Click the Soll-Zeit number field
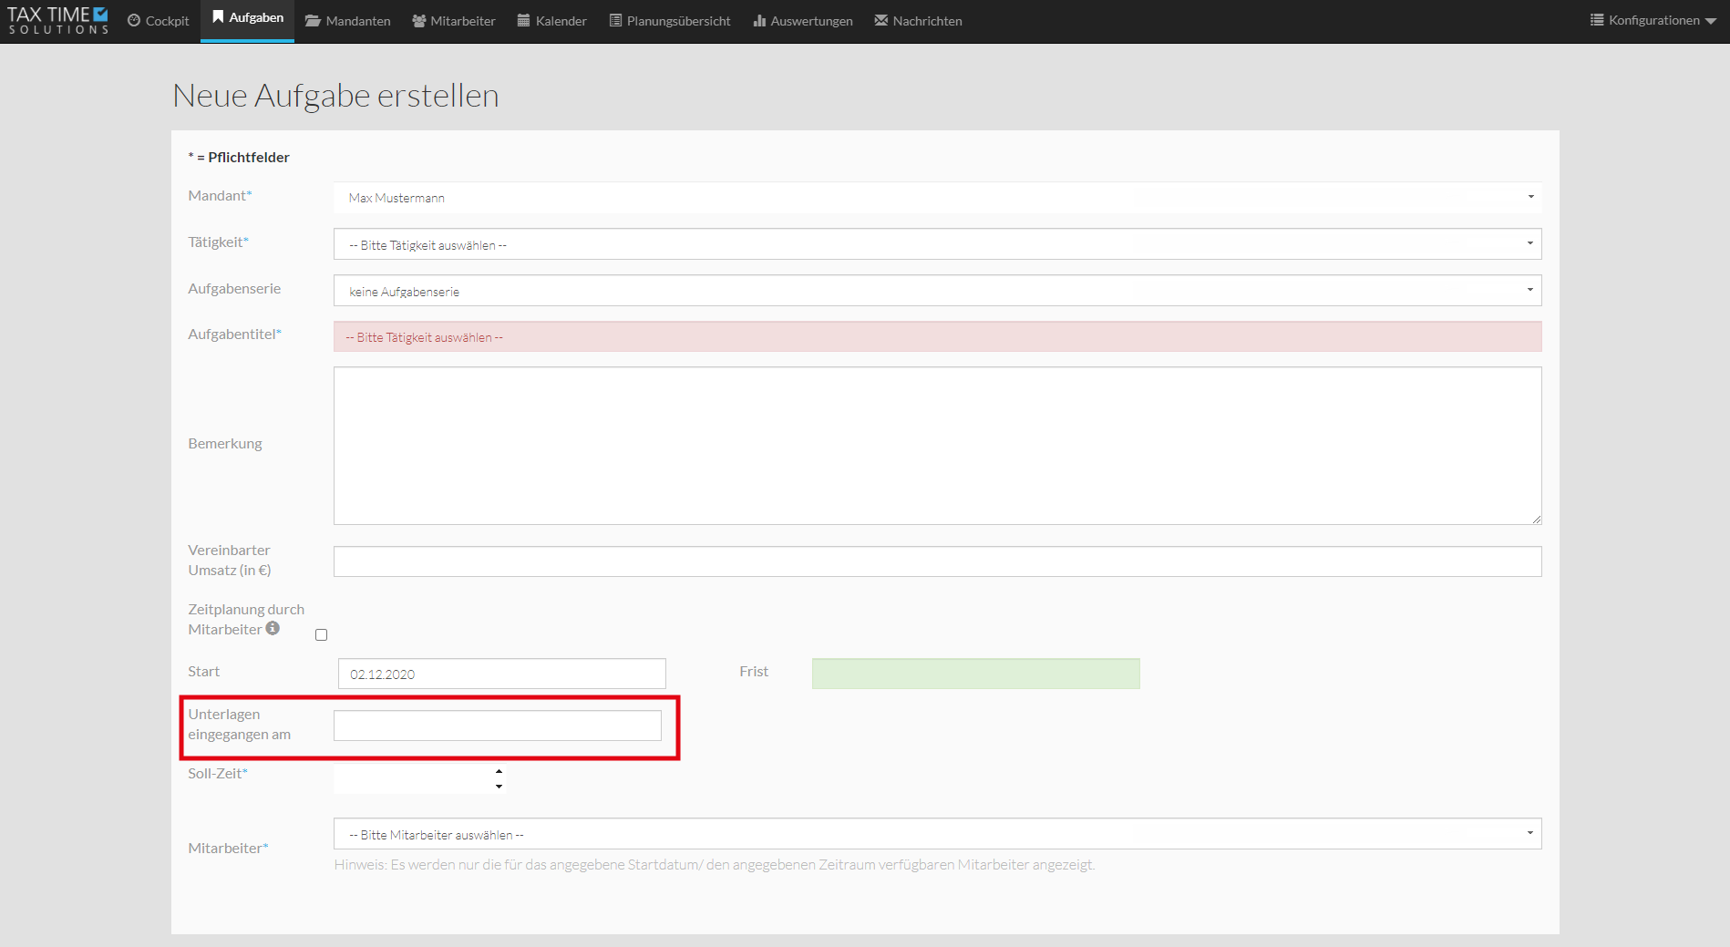The image size is (1730, 947). click(x=419, y=779)
